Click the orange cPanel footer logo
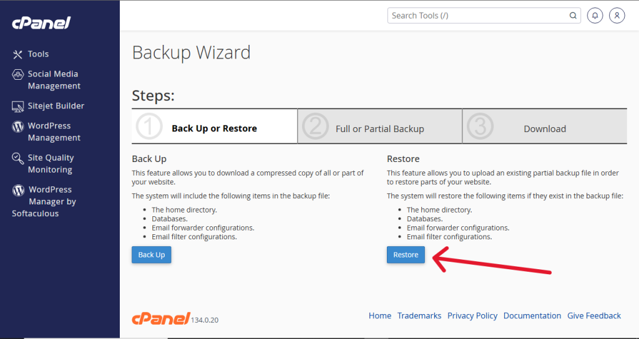 pyautogui.click(x=161, y=318)
